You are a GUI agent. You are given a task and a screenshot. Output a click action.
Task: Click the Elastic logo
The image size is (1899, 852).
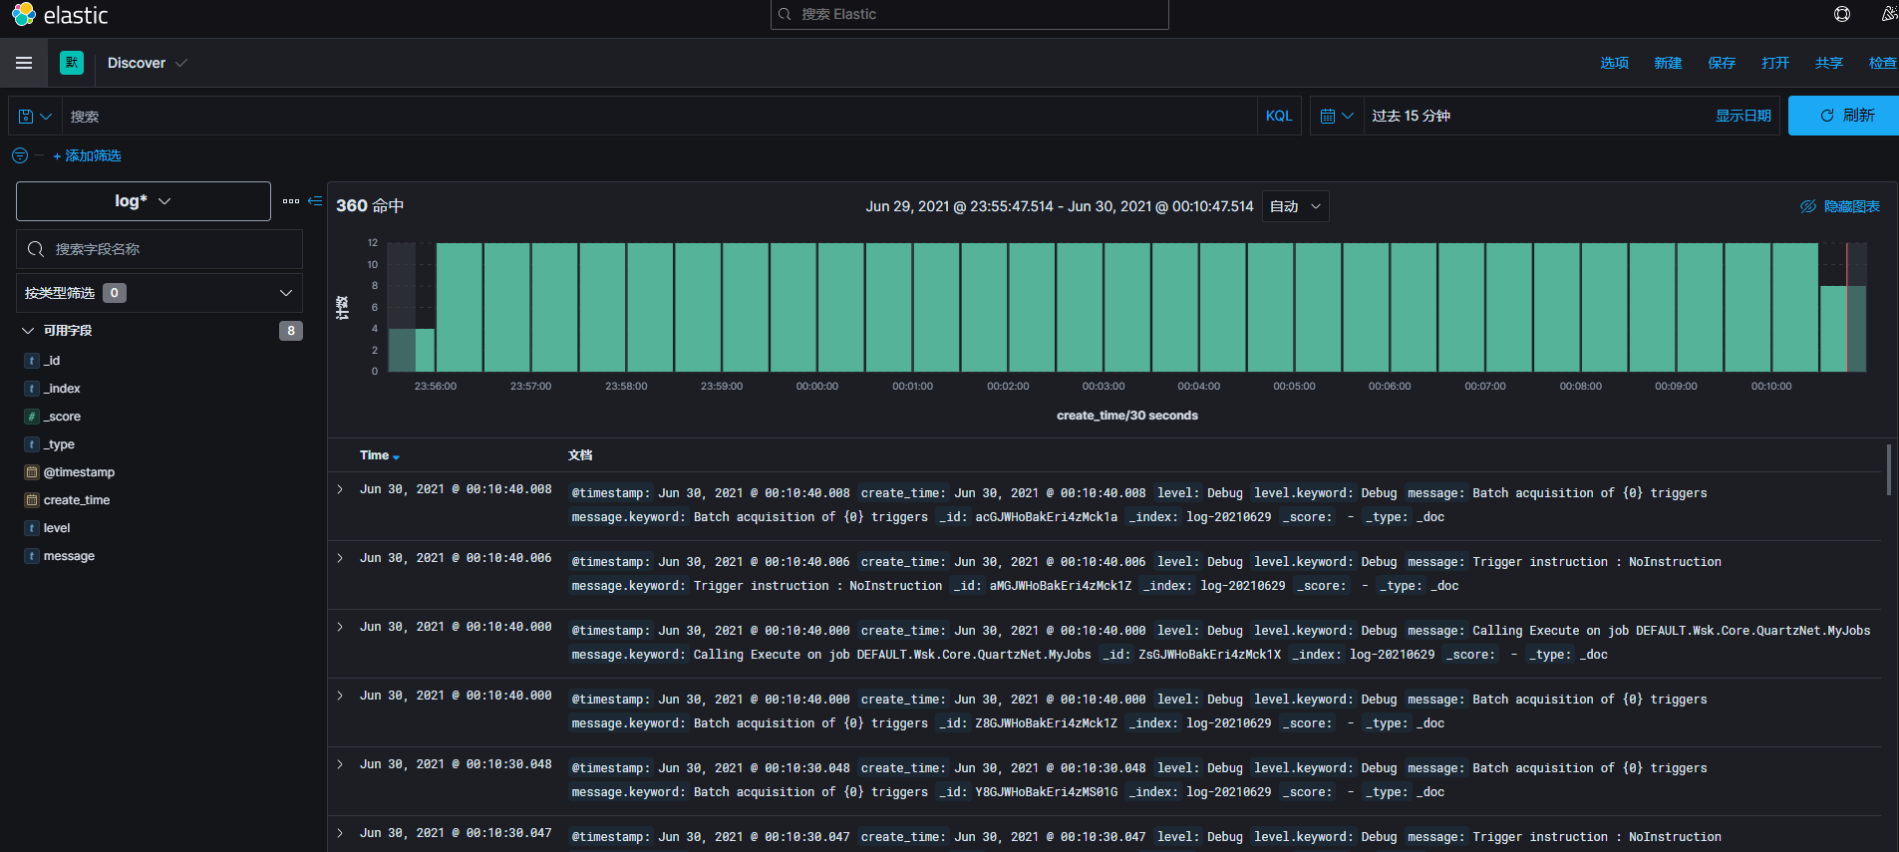(59, 15)
